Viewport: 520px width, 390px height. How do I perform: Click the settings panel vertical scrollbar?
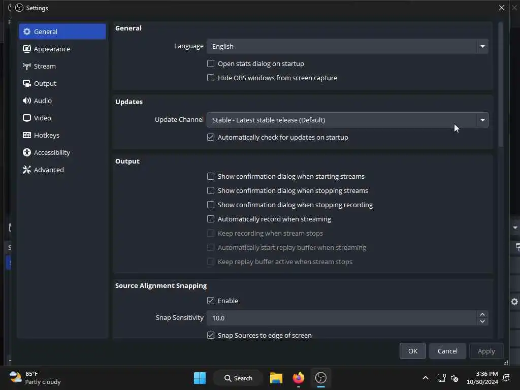[500, 85]
